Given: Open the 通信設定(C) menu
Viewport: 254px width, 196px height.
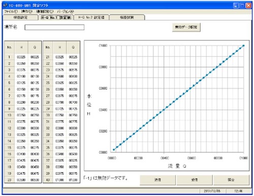Looking at the screenshot, I should point(45,12).
